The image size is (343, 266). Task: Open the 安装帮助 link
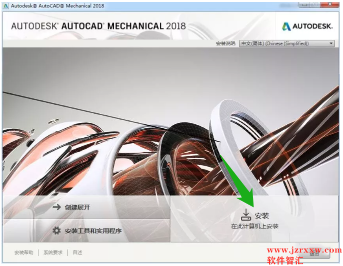tap(24, 253)
